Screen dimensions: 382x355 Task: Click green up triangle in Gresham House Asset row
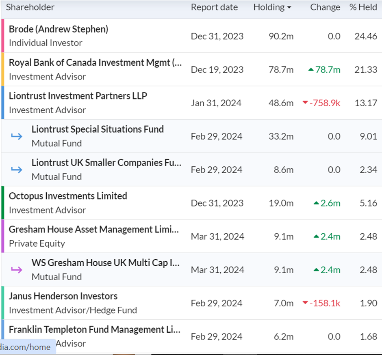coord(316,237)
